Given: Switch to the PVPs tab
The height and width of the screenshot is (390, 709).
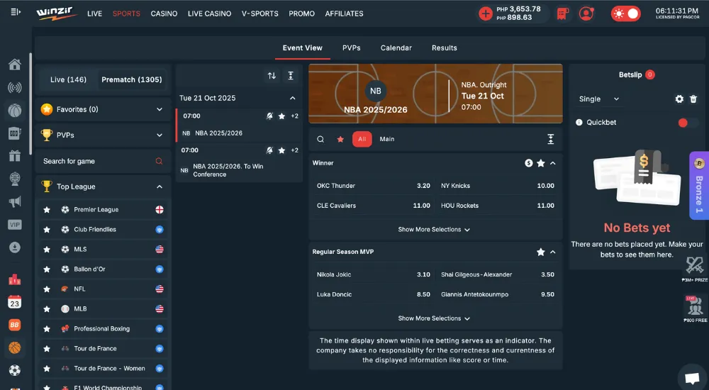Looking at the screenshot, I should coord(352,48).
